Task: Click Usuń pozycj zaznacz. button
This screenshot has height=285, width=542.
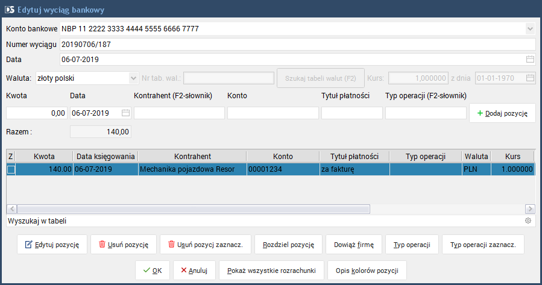Action: coord(206,245)
